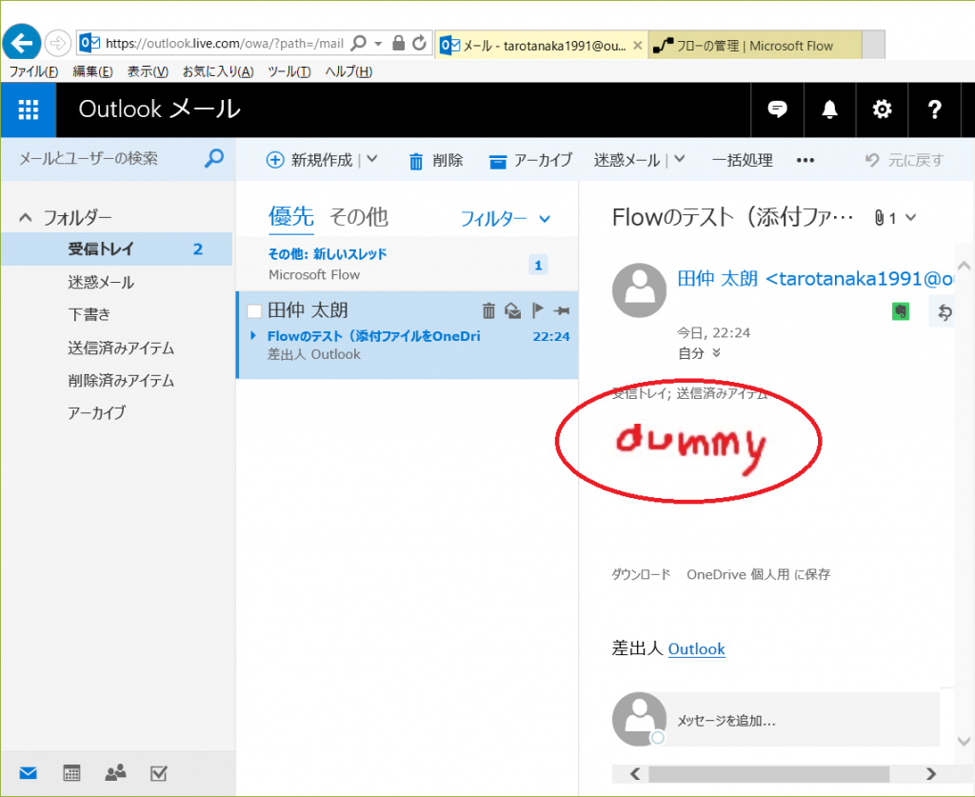This screenshot has width=975, height=797.
Task: Click the mail search magnifier icon
Action: (214, 158)
